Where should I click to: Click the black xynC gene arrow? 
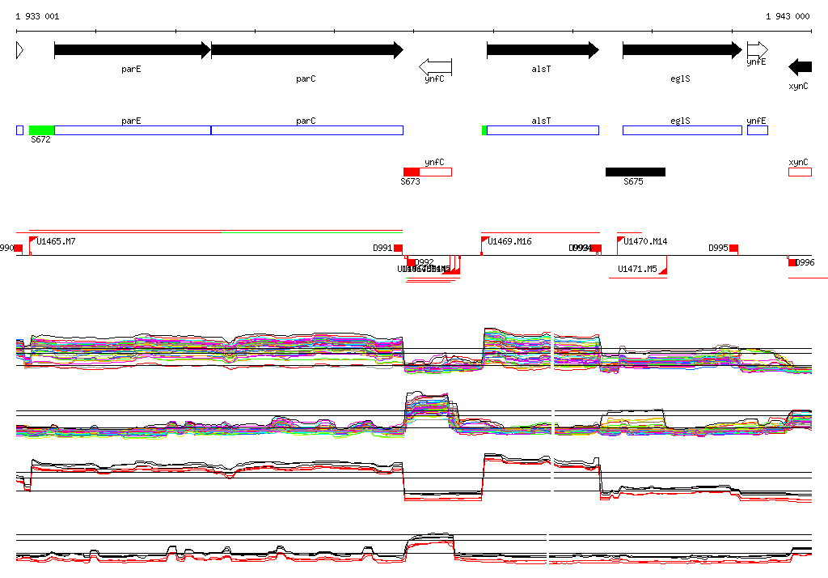point(800,67)
